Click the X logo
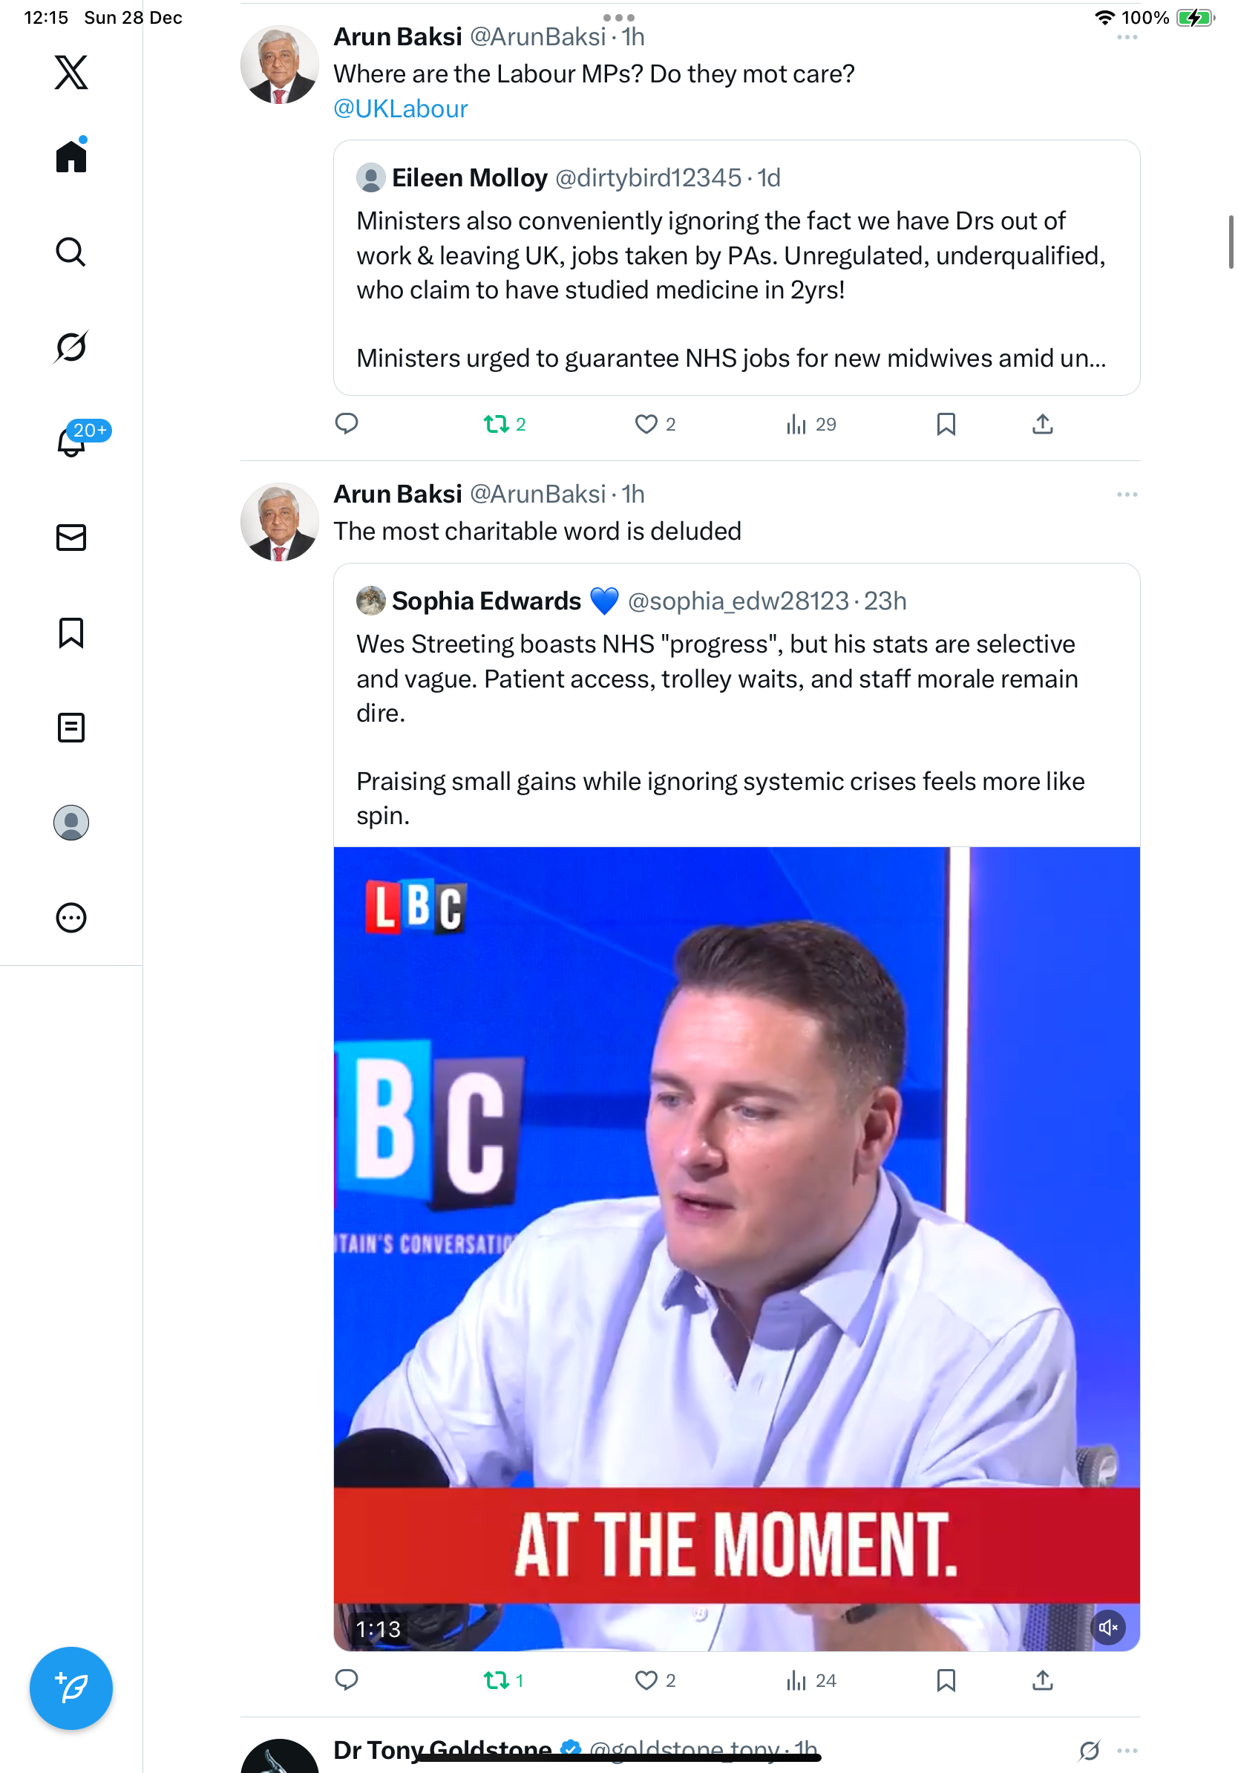Viewport: 1238px width, 1773px height. tap(71, 73)
